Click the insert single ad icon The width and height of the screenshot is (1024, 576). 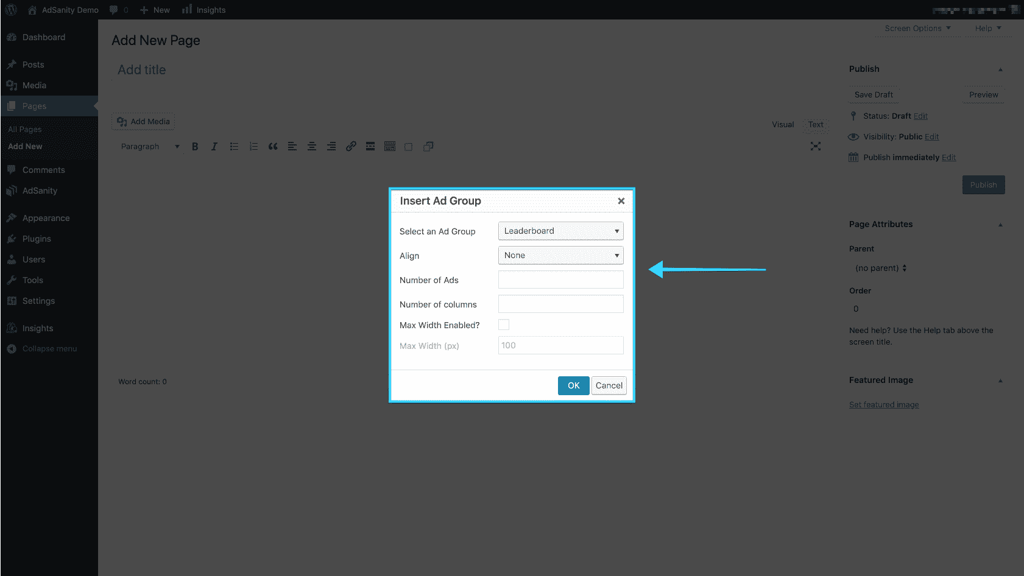click(409, 147)
